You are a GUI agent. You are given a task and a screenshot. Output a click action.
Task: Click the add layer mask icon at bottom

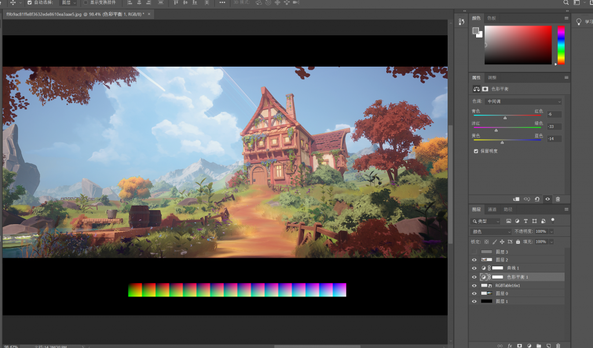(519, 345)
